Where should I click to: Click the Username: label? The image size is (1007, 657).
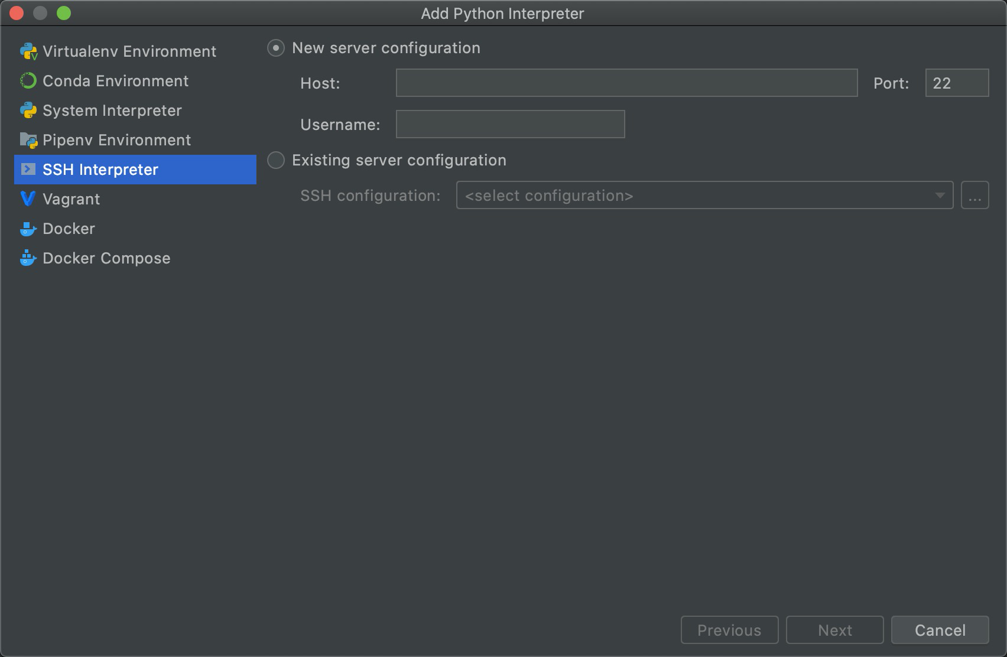(340, 125)
